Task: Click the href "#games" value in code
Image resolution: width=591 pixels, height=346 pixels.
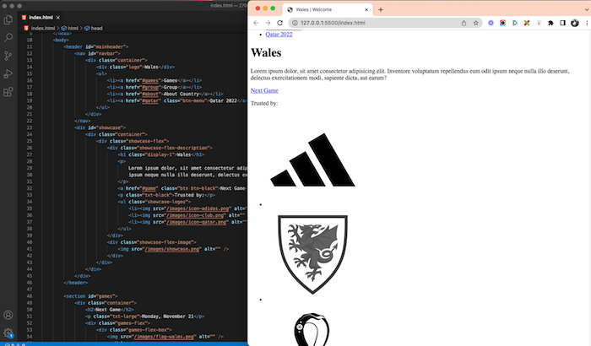Action: [150, 81]
